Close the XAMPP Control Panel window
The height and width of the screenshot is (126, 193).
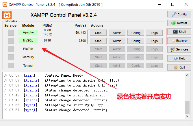[186, 4]
